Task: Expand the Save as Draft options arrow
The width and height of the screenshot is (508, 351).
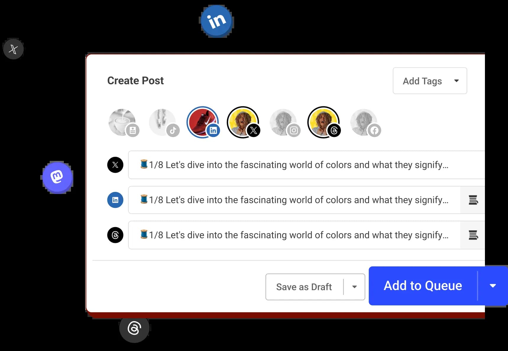Action: tap(354, 287)
